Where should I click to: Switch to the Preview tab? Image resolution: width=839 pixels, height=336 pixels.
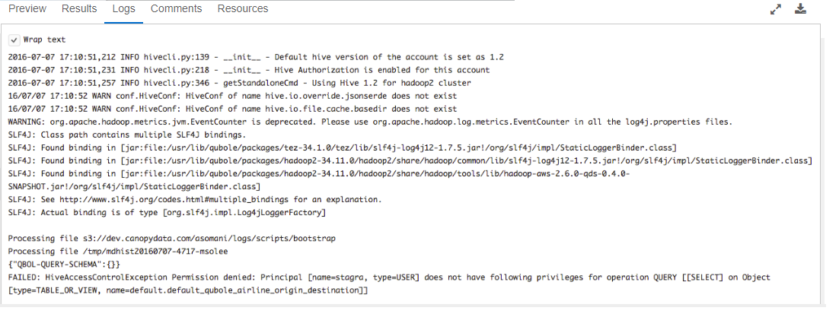(x=27, y=9)
